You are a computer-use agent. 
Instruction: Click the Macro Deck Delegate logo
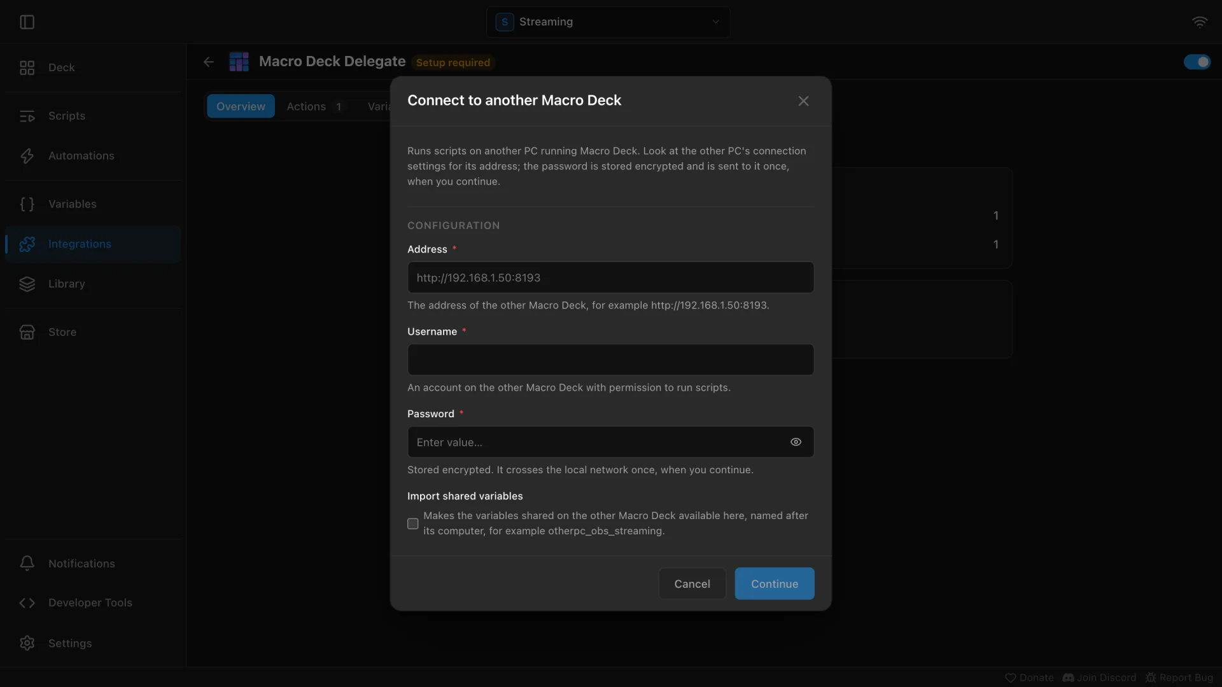point(239,62)
